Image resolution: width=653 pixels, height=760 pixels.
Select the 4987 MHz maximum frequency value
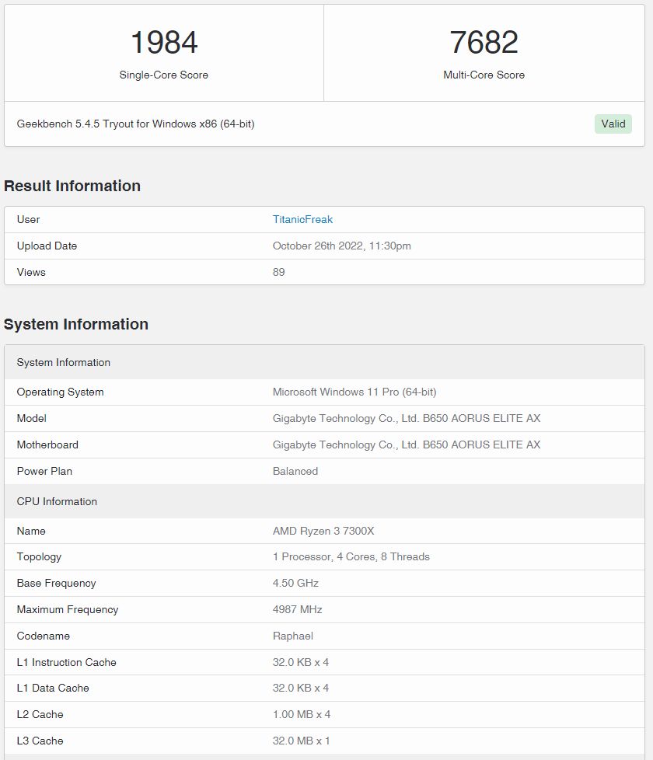[297, 609]
